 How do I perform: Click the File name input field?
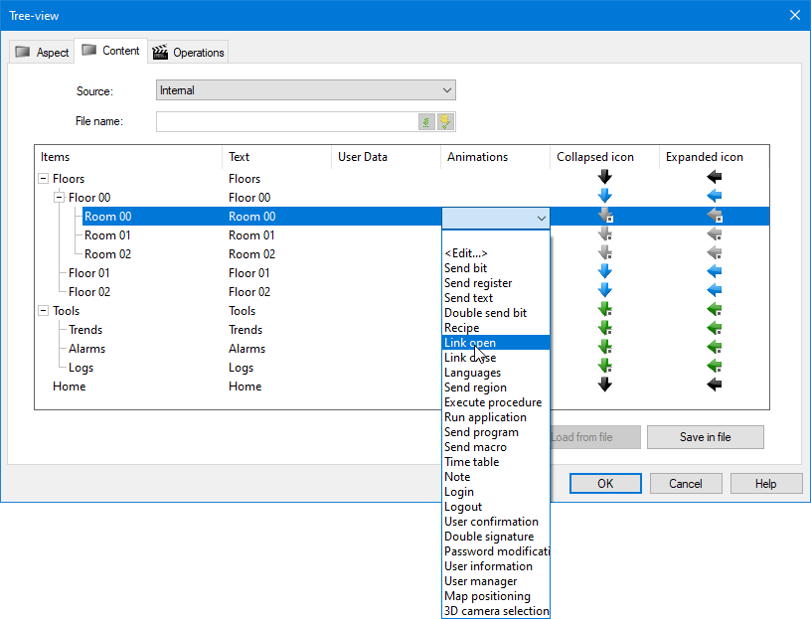pos(286,122)
